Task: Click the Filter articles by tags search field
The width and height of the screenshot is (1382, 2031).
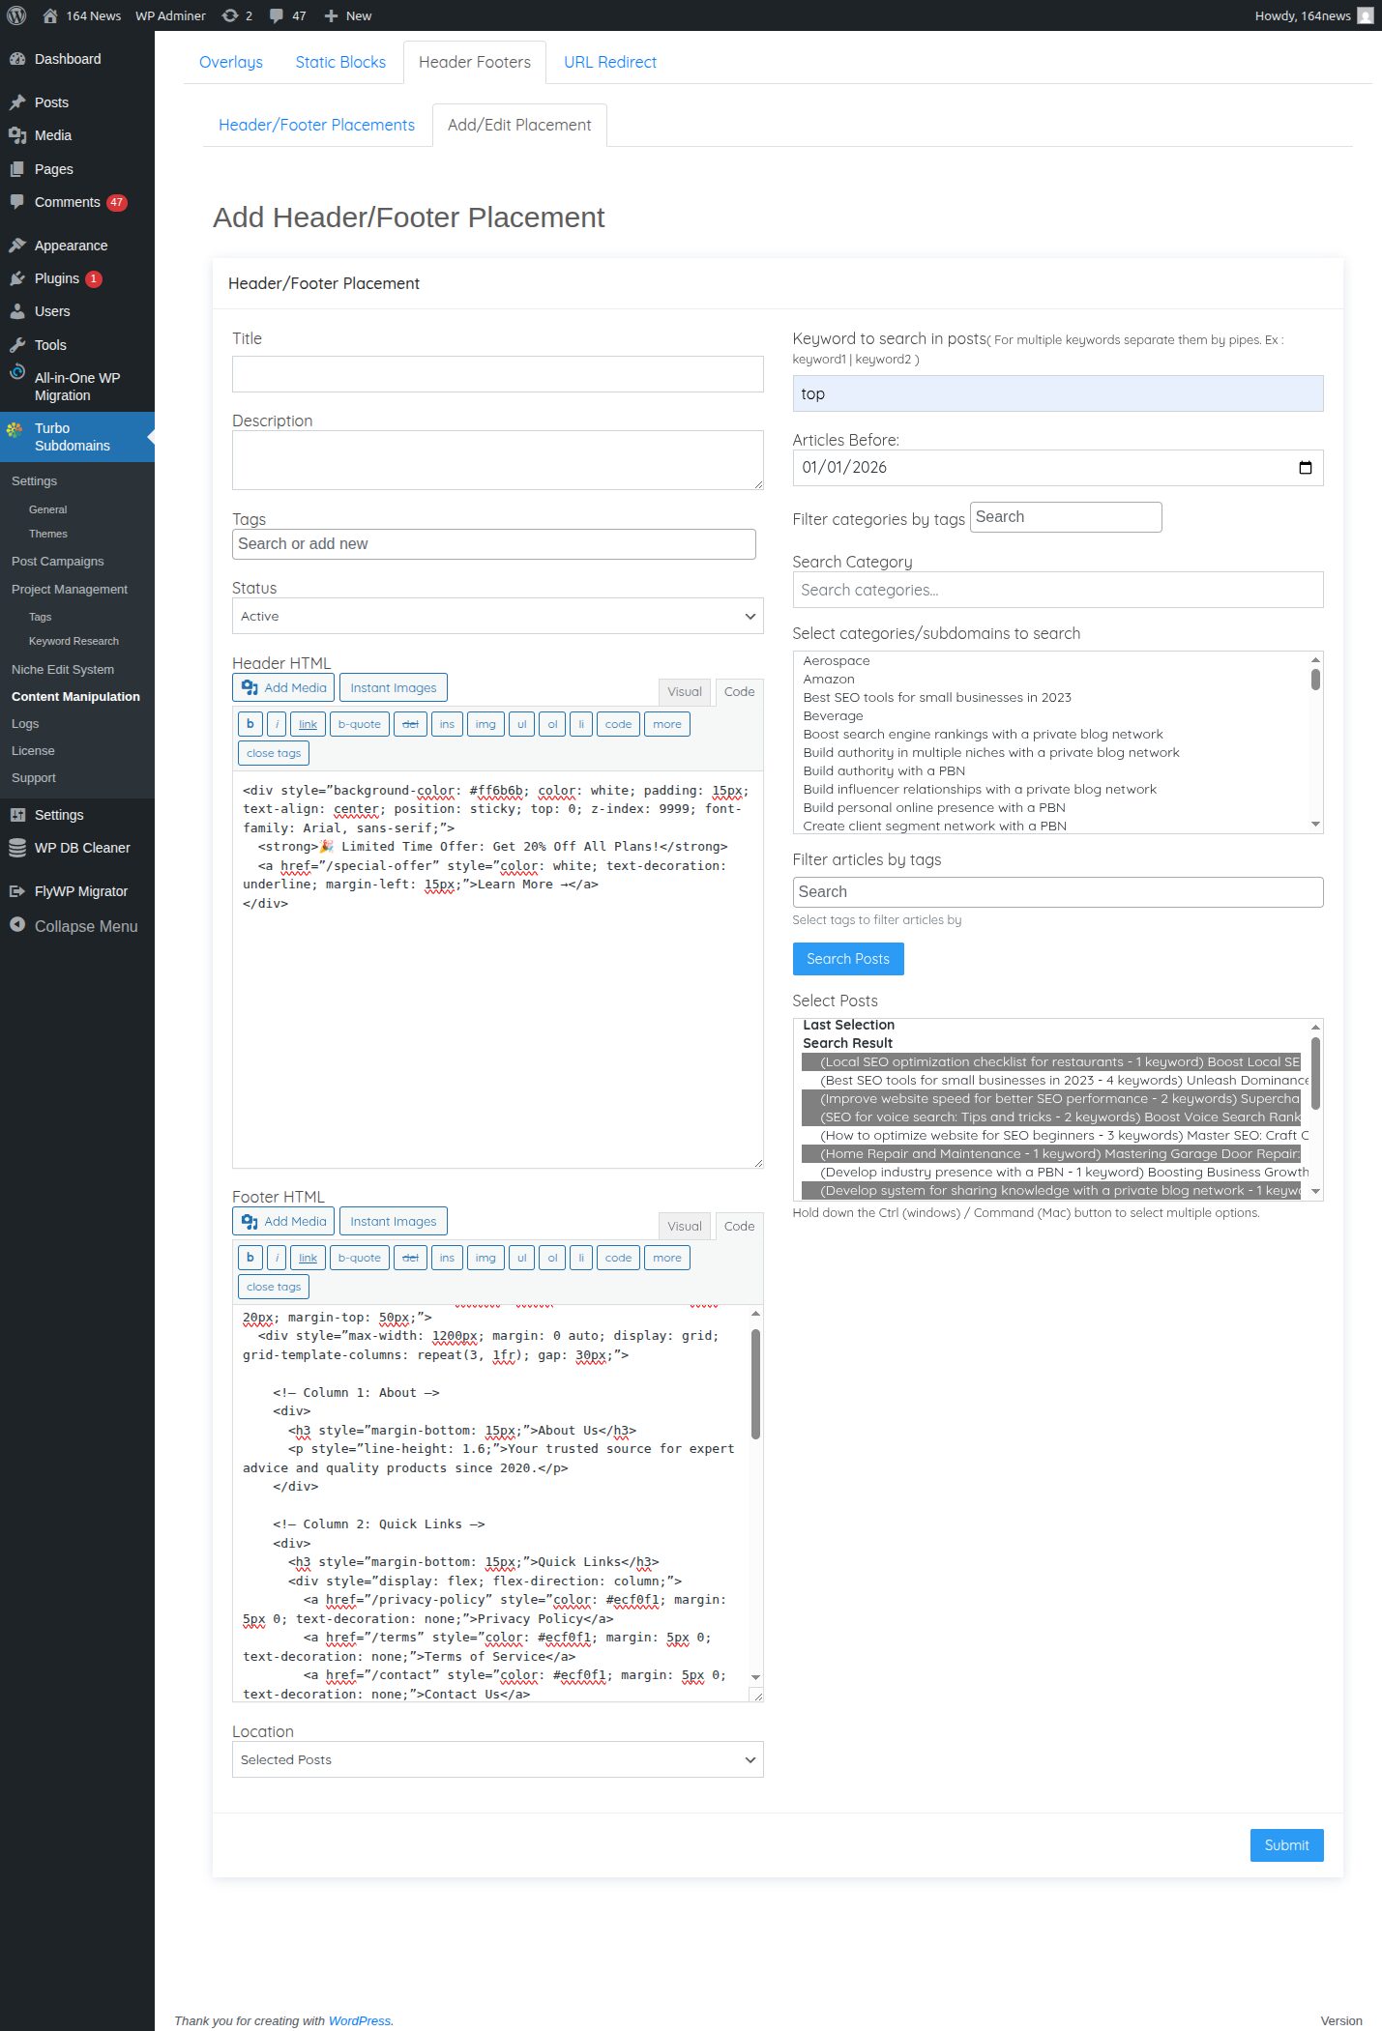Action: point(1058,892)
